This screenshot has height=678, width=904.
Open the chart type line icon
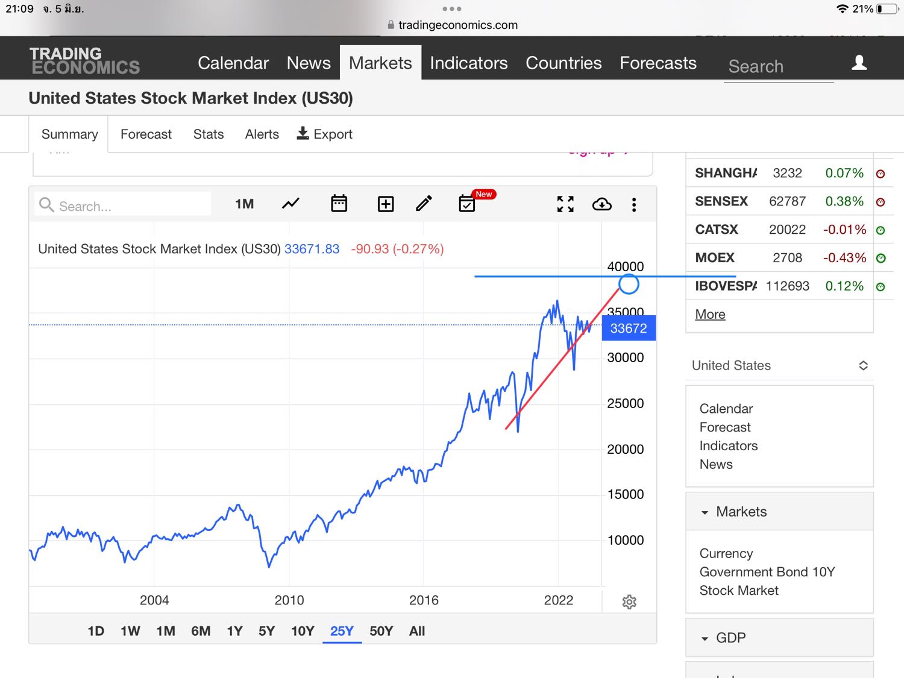[290, 204]
